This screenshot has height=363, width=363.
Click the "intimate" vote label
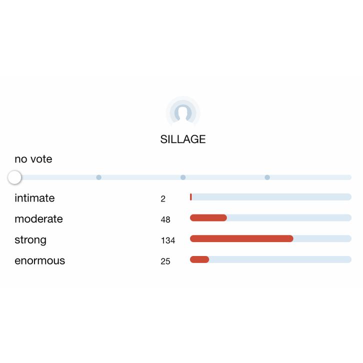(x=34, y=198)
